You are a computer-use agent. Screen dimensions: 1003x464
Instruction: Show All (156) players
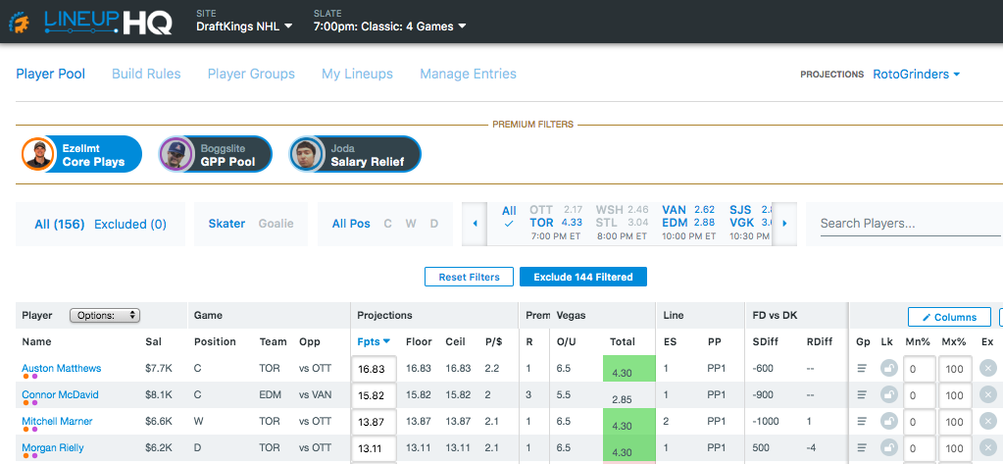pyautogui.click(x=60, y=224)
